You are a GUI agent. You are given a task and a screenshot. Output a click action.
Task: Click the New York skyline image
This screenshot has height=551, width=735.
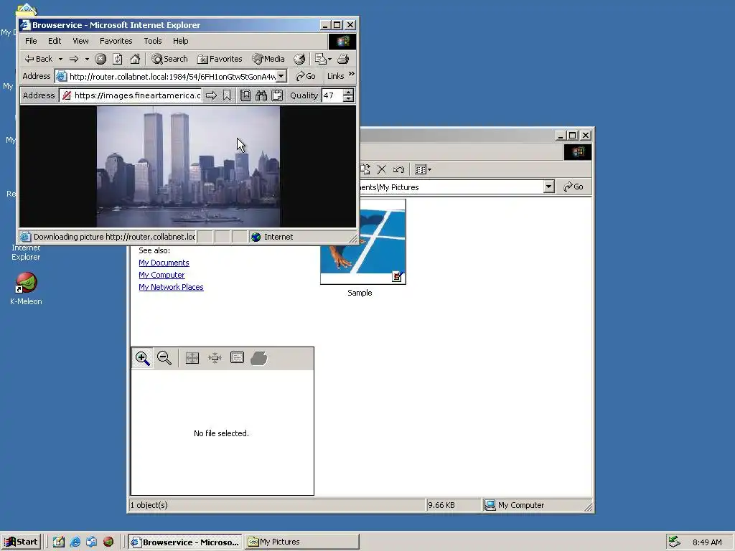pos(189,166)
